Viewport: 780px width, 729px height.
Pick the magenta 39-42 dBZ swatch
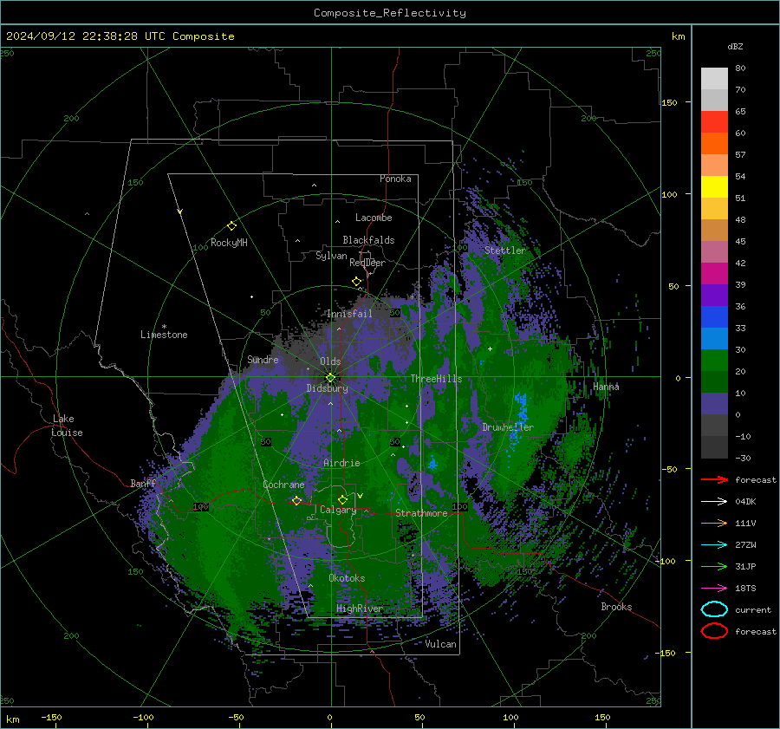click(x=714, y=274)
